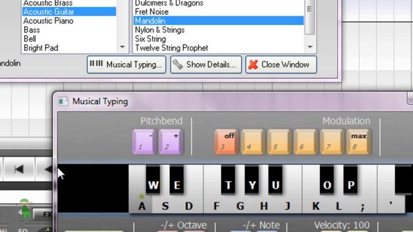Open the Musical Typing window button
The height and width of the screenshot is (232, 413).
[126, 64]
